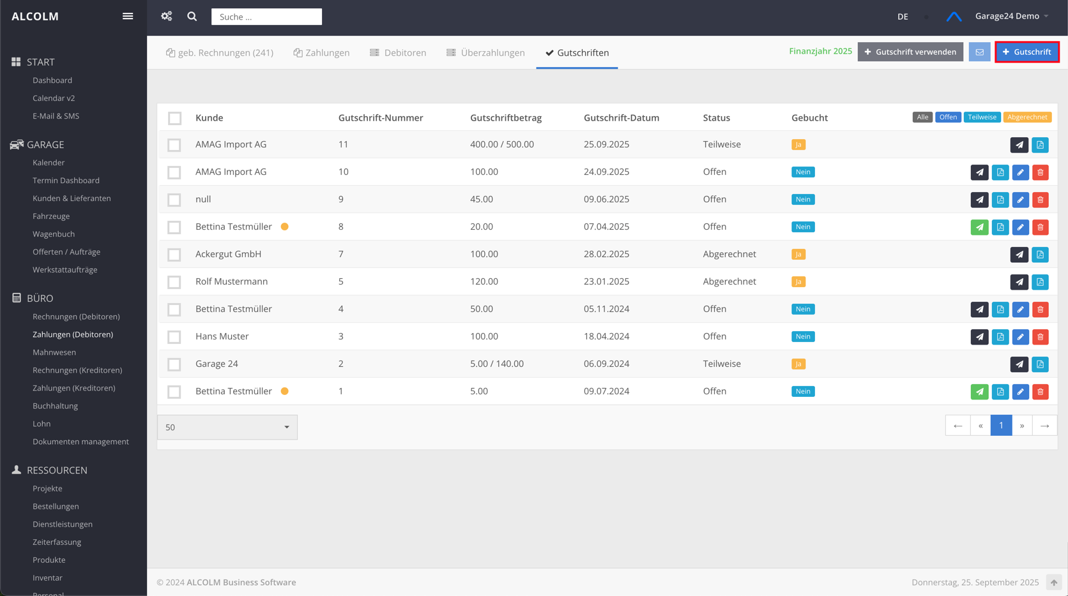Open the page size dropdown showing 50
The width and height of the screenshot is (1068, 596).
point(227,428)
